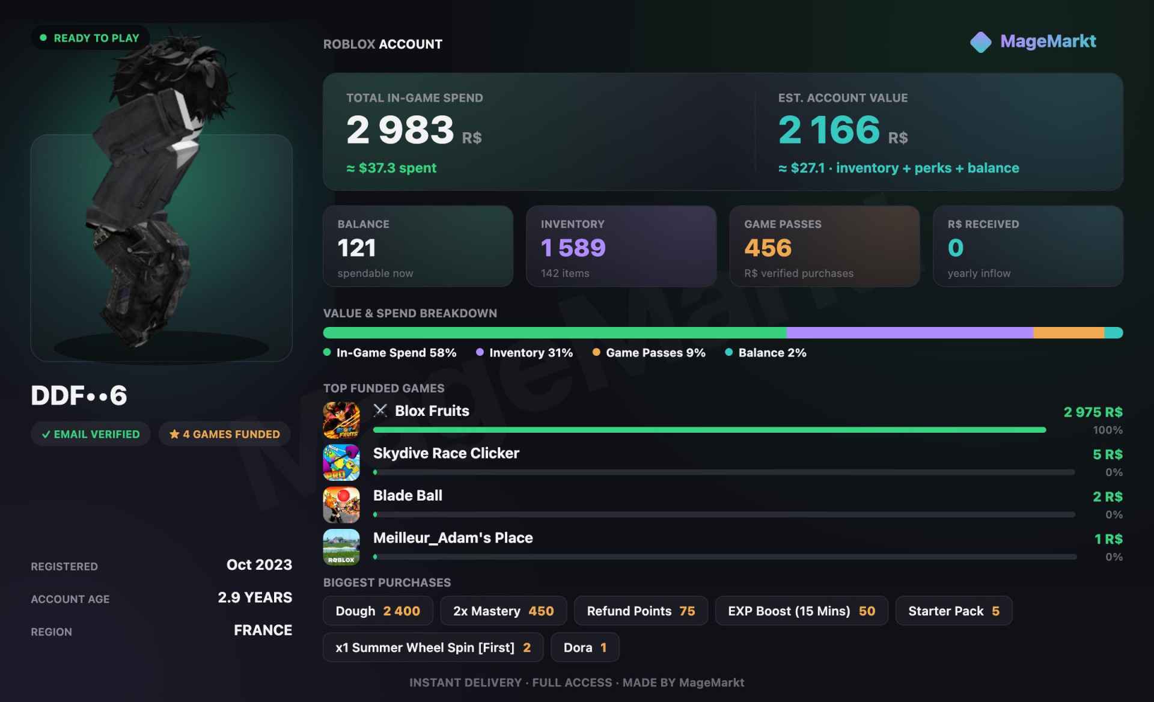Click the 2 166 account value figure
Screen dimensions: 1154x702
pyautogui.click(x=829, y=129)
